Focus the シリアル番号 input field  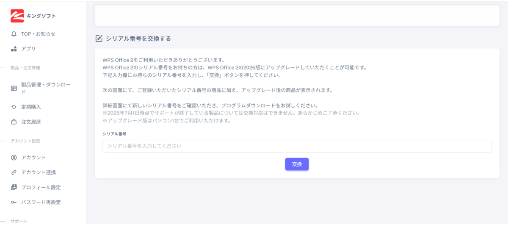click(296, 146)
